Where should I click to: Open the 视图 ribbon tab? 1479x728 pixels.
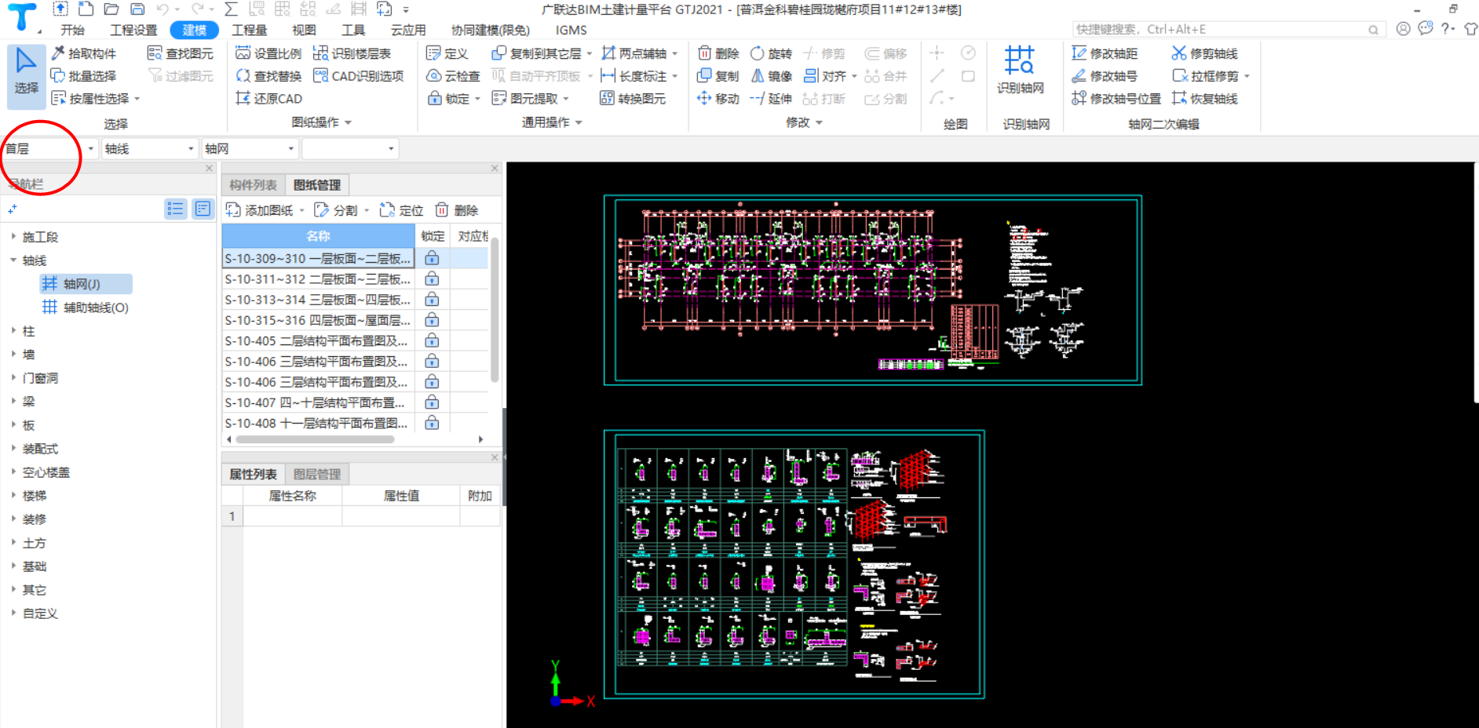pos(304,30)
